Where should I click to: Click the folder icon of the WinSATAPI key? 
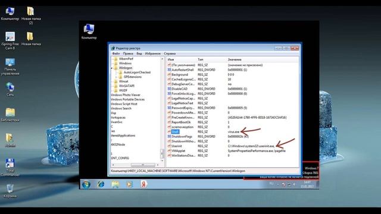[116, 86]
